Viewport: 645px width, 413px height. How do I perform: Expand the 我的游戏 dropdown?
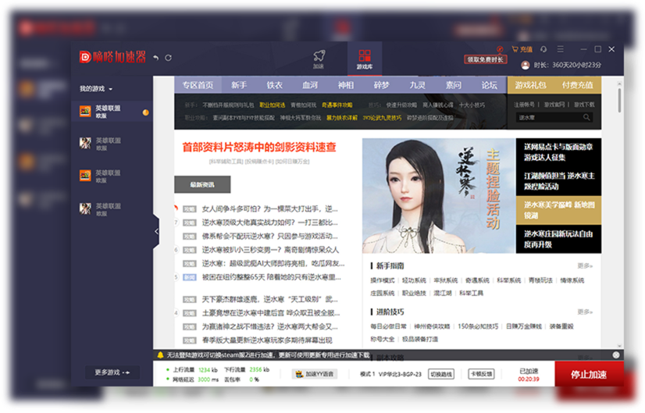click(96, 89)
